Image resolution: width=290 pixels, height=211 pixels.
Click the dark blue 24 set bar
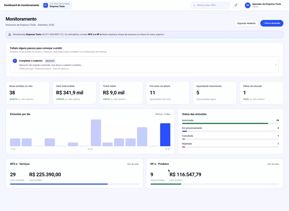[165, 135]
